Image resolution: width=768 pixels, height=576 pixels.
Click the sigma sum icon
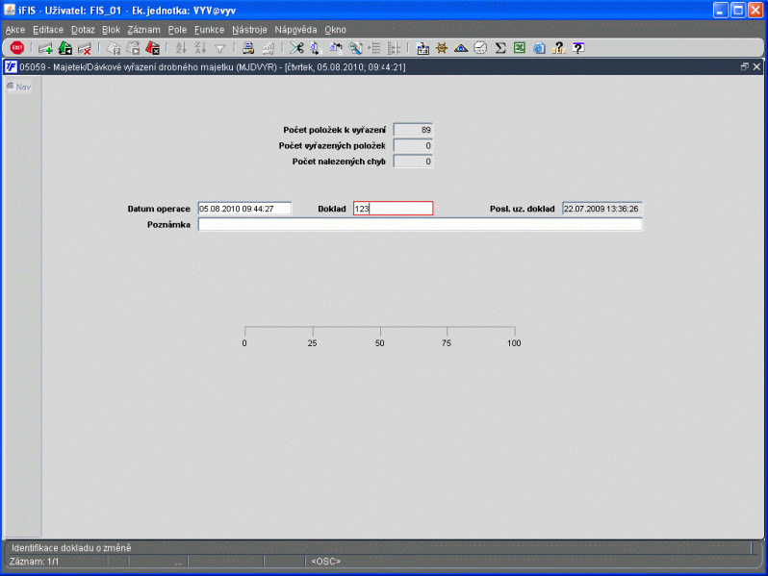[500, 48]
